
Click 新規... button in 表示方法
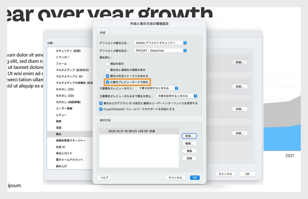pos(189,136)
